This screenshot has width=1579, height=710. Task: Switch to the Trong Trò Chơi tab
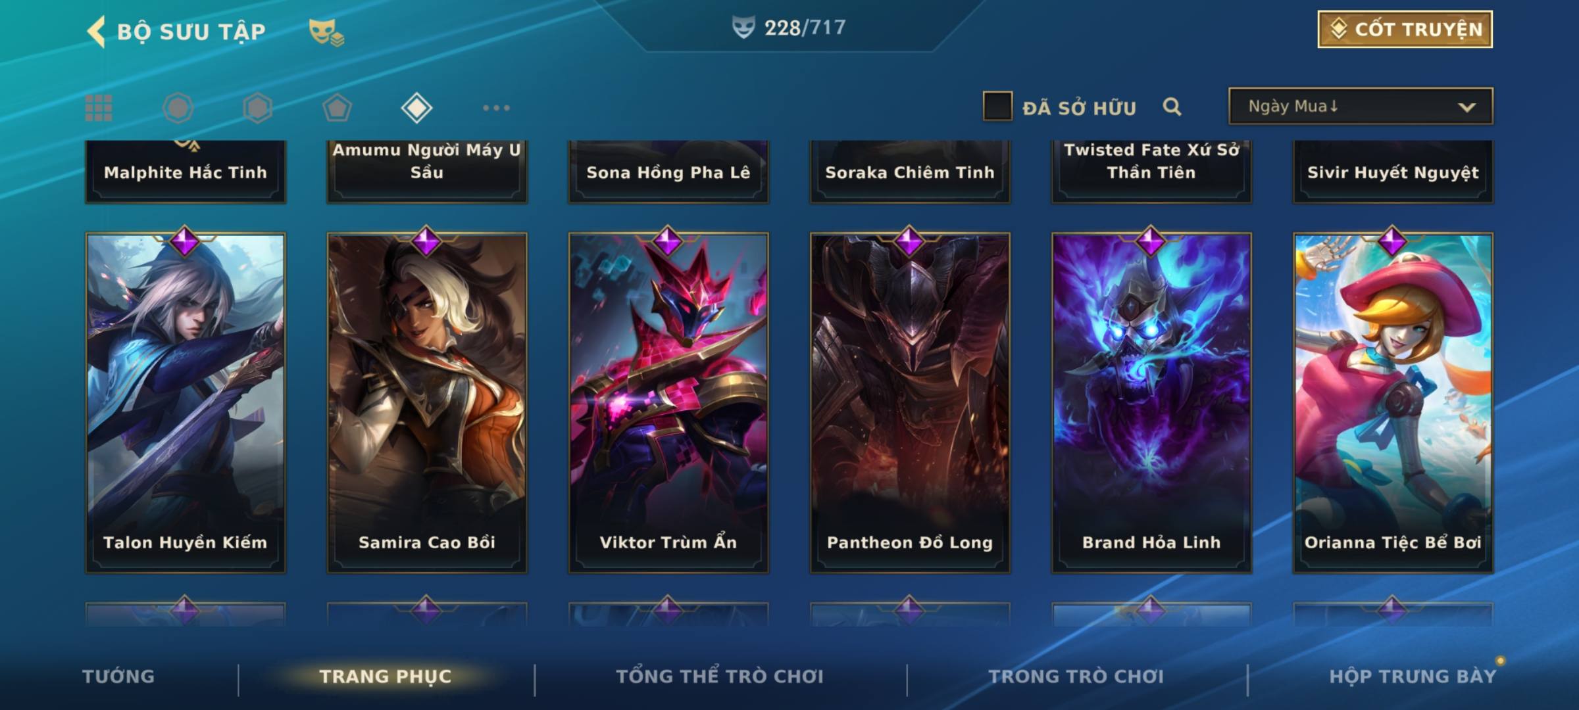point(1076,676)
